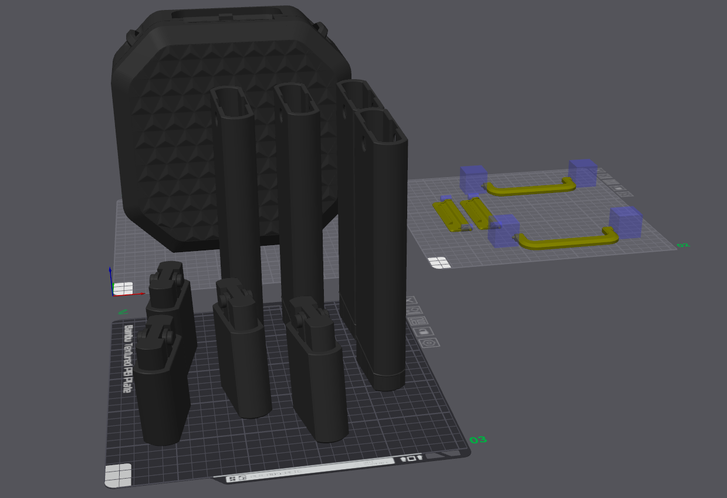
Task: Click plate 03 auto-orient icon
Action: (414, 310)
